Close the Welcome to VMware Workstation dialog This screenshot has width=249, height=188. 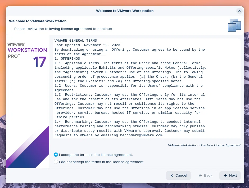coord(239,11)
